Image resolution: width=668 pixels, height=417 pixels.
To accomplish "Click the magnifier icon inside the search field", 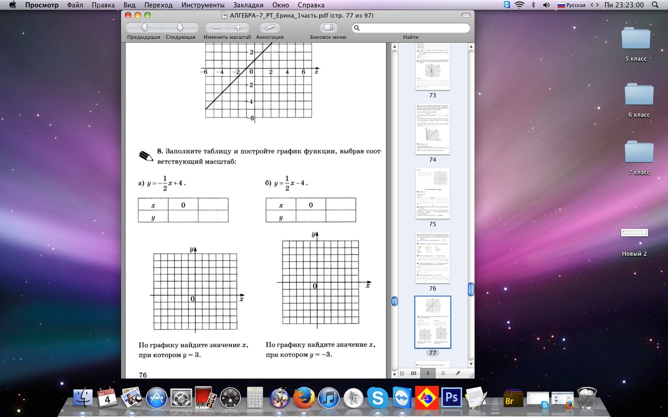I will point(357,28).
